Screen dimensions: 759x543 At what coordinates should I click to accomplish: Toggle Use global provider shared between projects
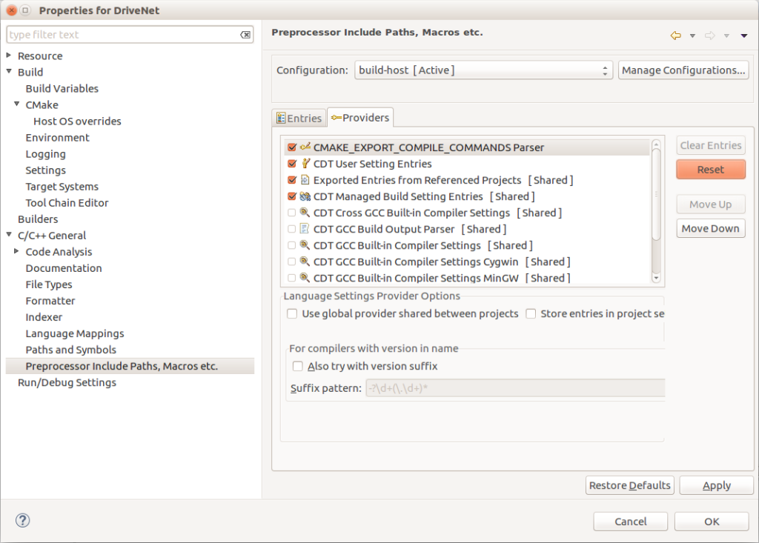[292, 313]
